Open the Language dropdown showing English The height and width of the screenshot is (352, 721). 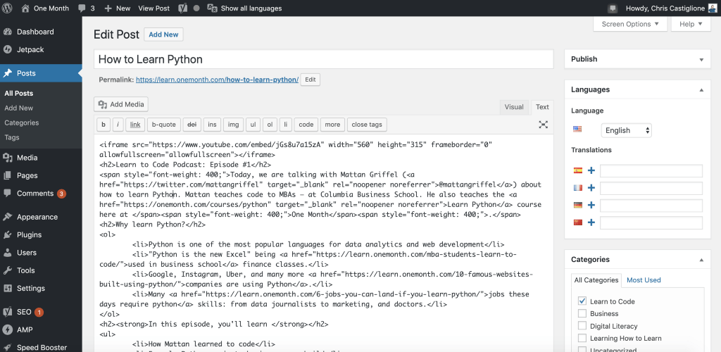(x=626, y=130)
